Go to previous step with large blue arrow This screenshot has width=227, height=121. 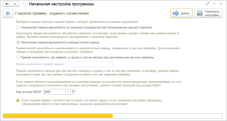tap(8, 13)
